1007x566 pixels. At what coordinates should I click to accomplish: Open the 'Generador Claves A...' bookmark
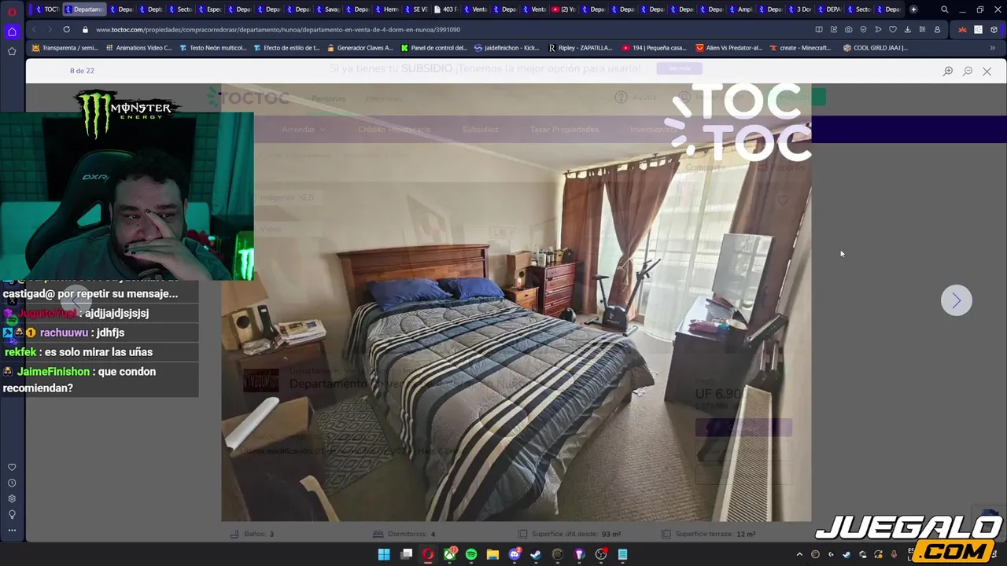click(x=360, y=48)
